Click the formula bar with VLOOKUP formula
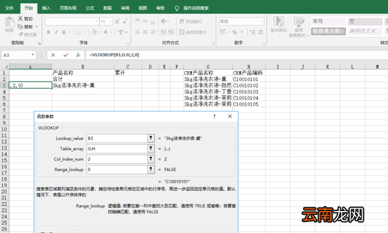 click(x=236, y=55)
